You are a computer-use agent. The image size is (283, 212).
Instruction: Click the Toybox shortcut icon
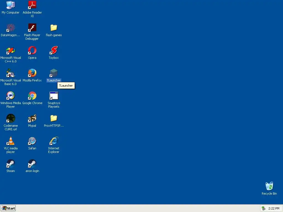(x=54, y=50)
